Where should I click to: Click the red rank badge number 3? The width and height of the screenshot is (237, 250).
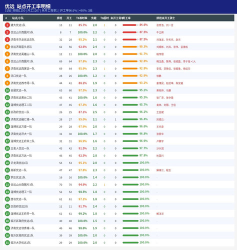[x=7, y=39]
